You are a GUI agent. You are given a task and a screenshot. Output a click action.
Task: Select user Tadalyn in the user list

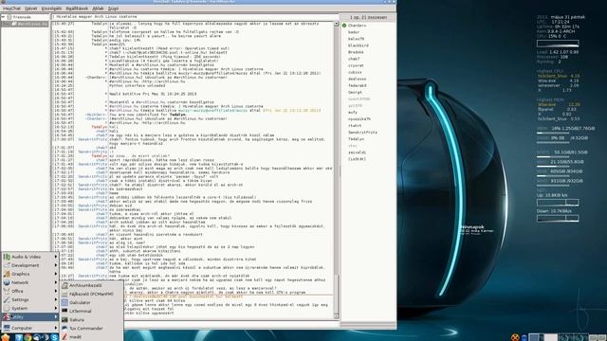(356, 139)
